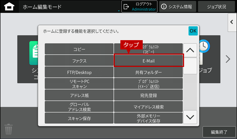Select the E-Mail function
Viewport: 237px width, 139px height.
tap(149, 61)
